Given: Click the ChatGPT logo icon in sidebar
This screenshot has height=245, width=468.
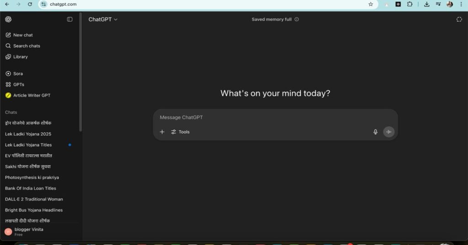Looking at the screenshot, I should [x=8, y=19].
